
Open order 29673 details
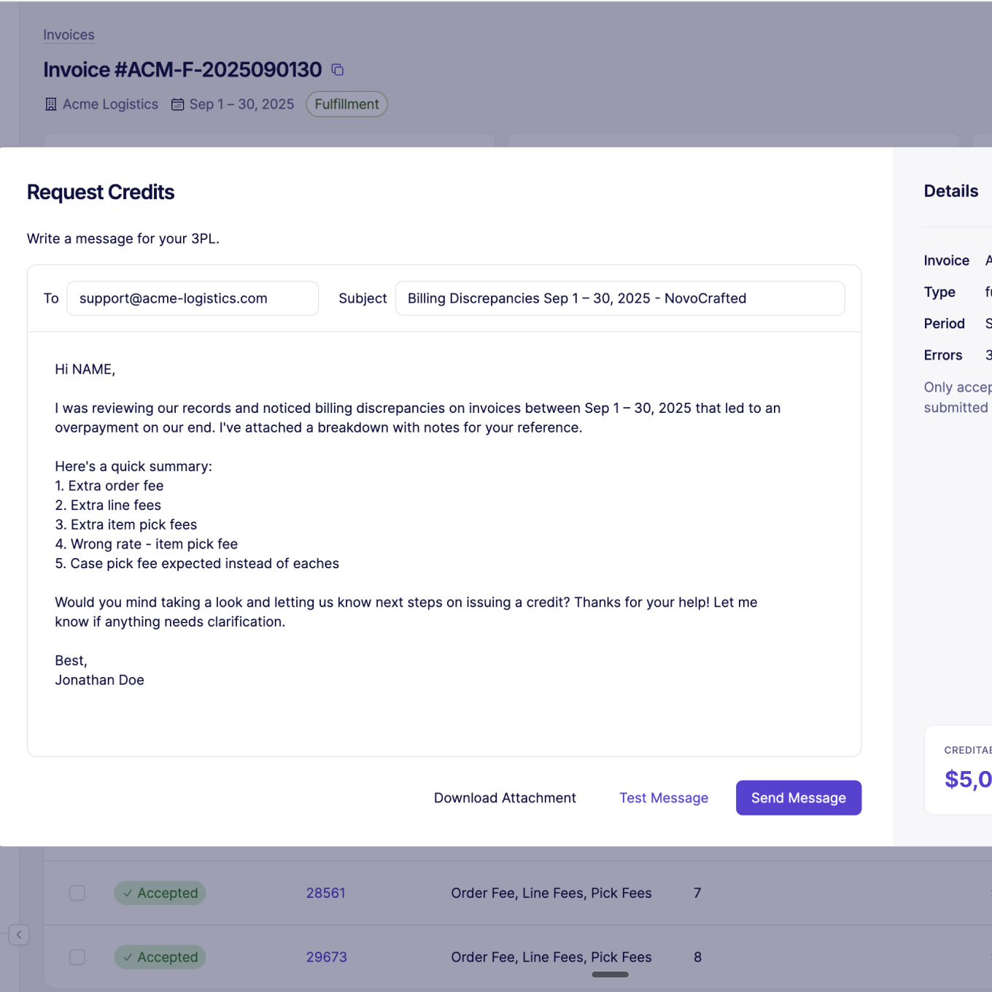tap(326, 957)
